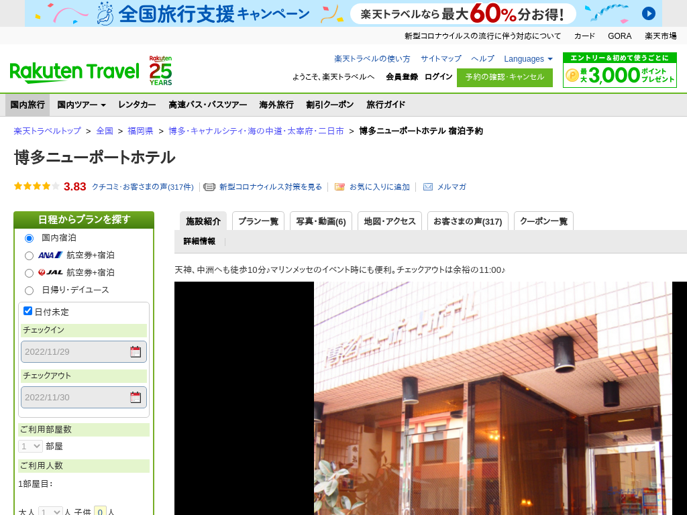Switch to the クーポン一覧 tab
The height and width of the screenshot is (515, 687).
point(543,221)
